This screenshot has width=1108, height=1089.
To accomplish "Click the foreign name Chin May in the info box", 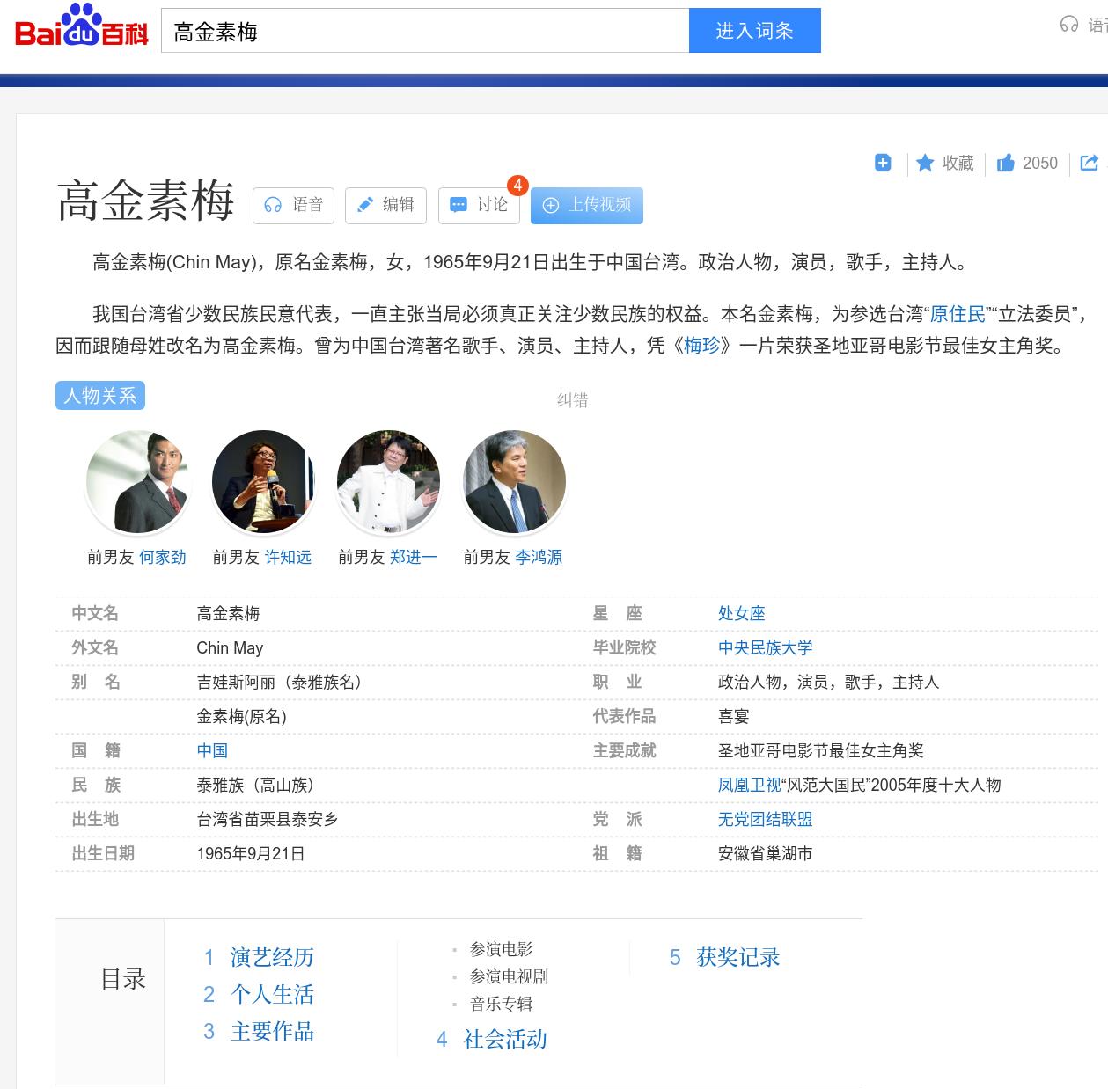I will point(230,647).
